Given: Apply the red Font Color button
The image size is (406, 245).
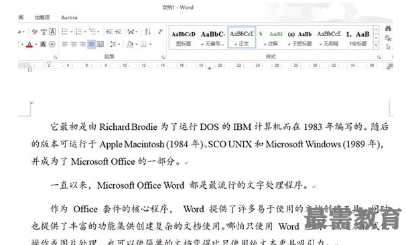Looking at the screenshot, I should click(x=29, y=44).
